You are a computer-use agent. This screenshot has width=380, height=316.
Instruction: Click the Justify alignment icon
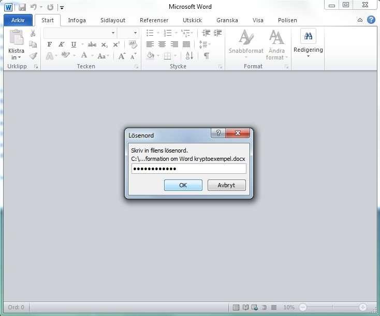coord(186,44)
